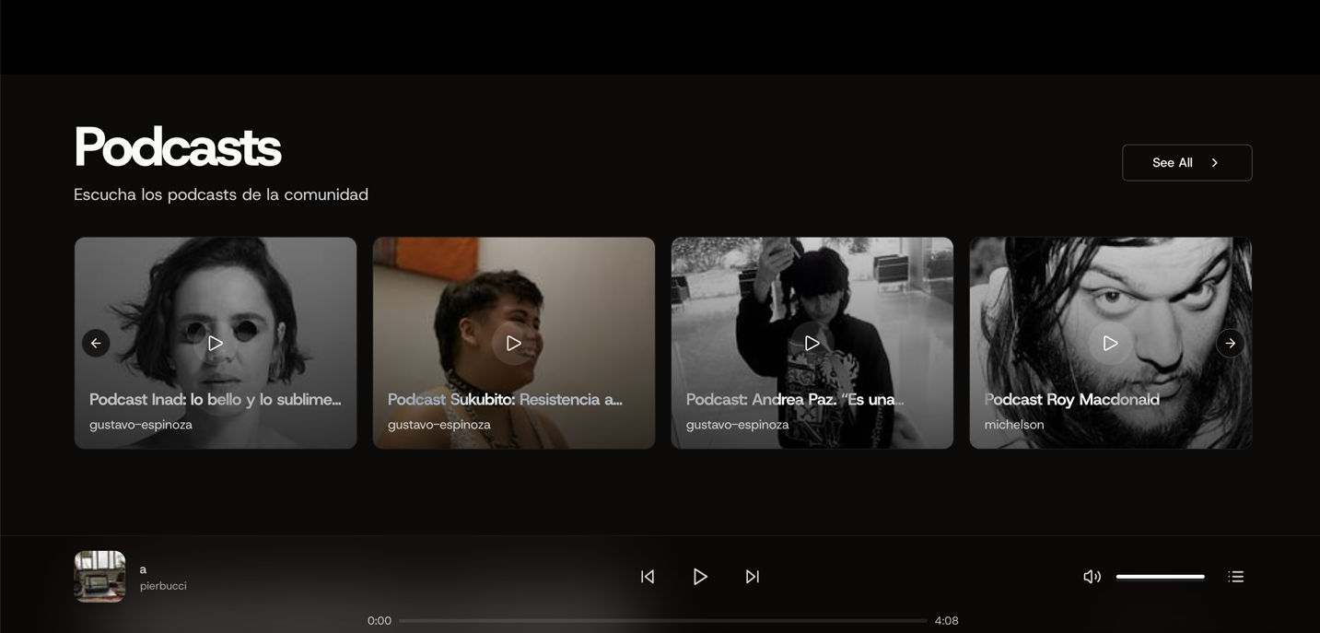
Task: Play the Andrea Paz podcast
Action: tap(812, 342)
